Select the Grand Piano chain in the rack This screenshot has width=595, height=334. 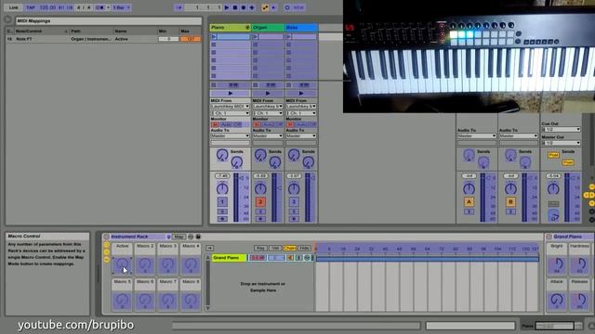(x=229, y=258)
